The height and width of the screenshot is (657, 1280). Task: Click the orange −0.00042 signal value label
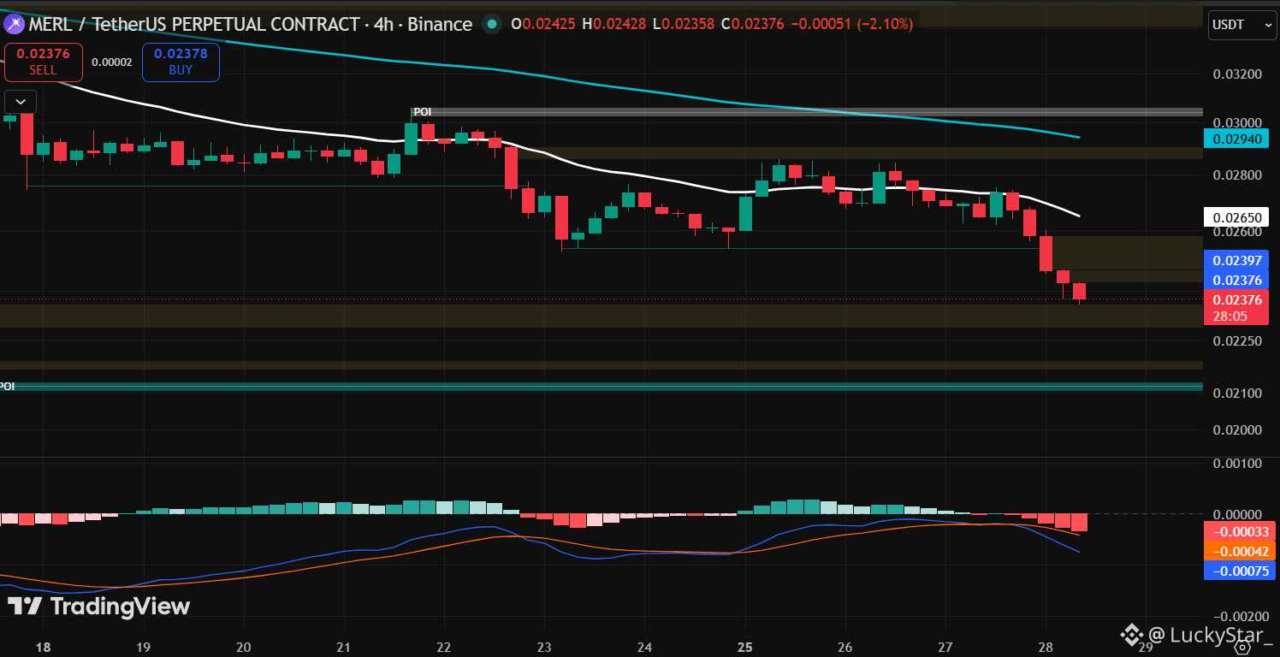(x=1240, y=551)
